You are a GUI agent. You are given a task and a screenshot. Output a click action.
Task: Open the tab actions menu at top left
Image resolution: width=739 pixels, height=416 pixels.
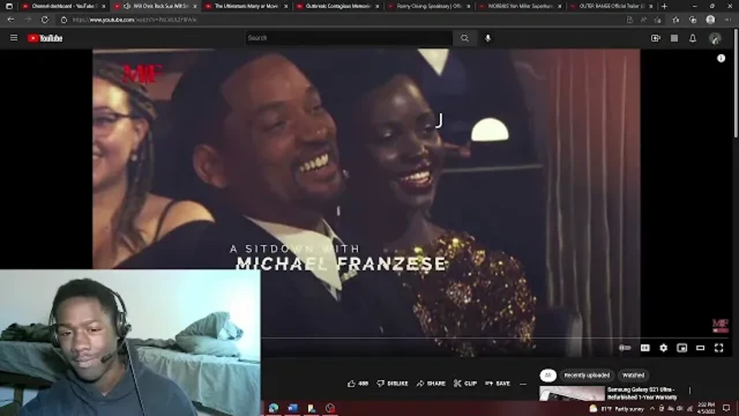click(x=9, y=6)
